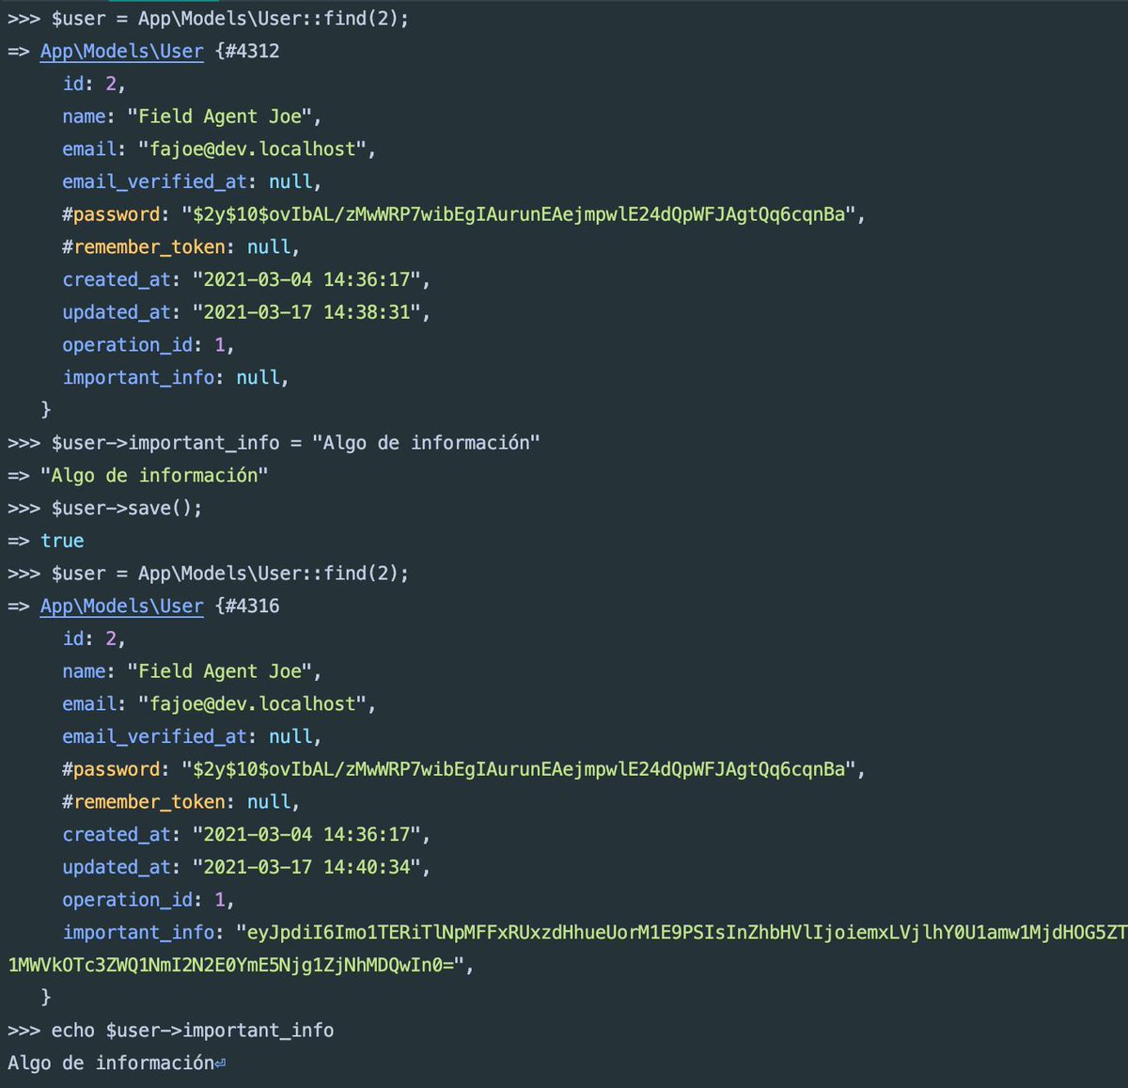The width and height of the screenshot is (1128, 1088).
Task: Click the first '$user = App\Models\User::find(2);' command
Action: (230, 19)
